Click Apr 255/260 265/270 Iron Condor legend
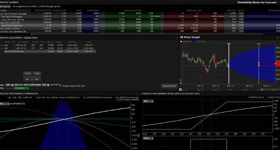 97,98
